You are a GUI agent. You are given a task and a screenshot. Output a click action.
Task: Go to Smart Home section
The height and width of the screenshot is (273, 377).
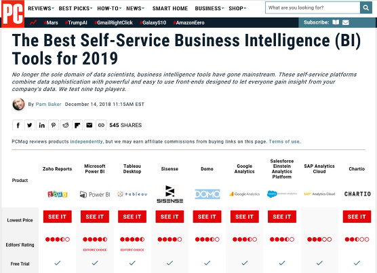170,8
